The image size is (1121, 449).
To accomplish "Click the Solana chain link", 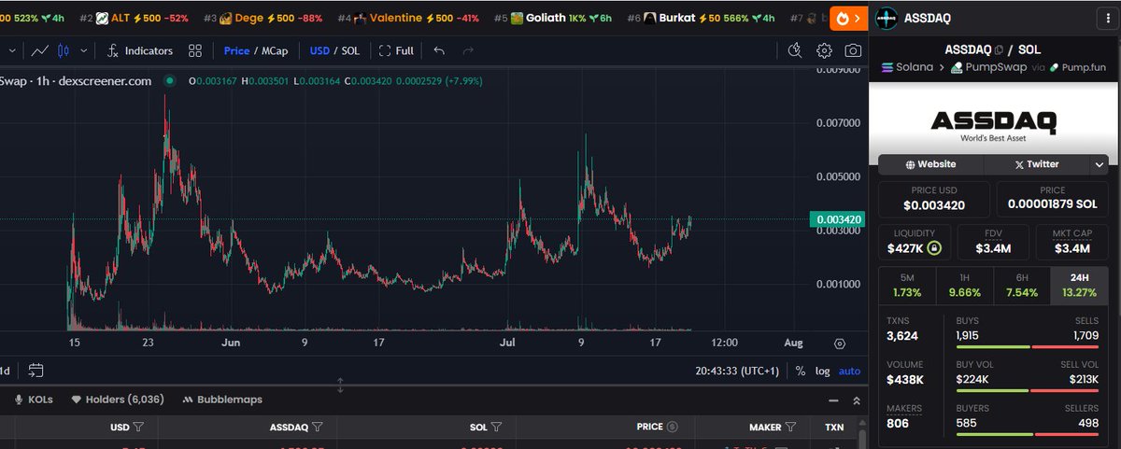I will [907, 67].
